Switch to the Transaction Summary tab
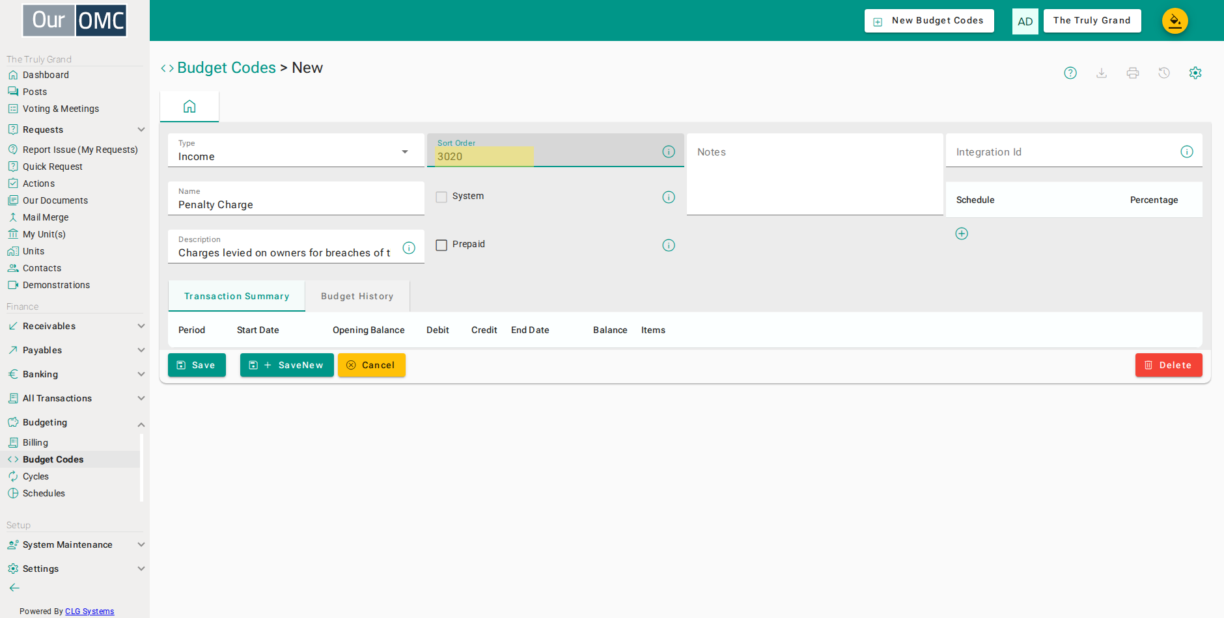 pos(236,296)
